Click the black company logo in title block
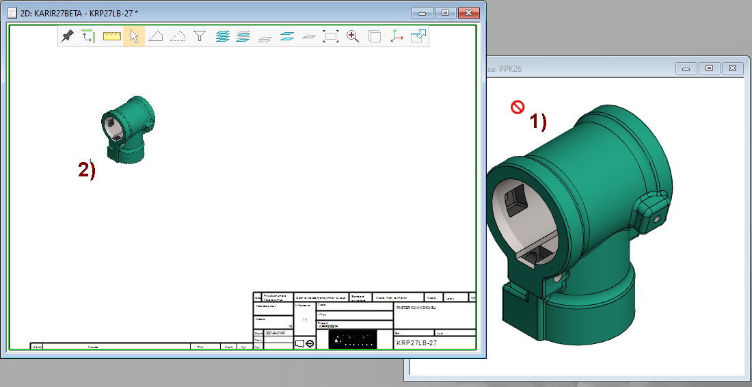 352,340
